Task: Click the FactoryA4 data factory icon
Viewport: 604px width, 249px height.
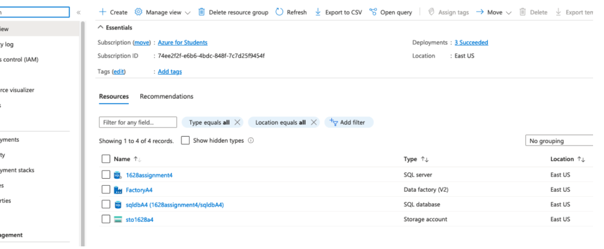Action: [118, 190]
